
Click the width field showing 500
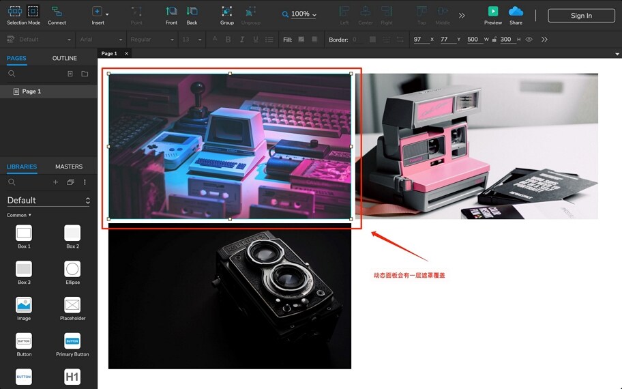pyautogui.click(x=475, y=40)
